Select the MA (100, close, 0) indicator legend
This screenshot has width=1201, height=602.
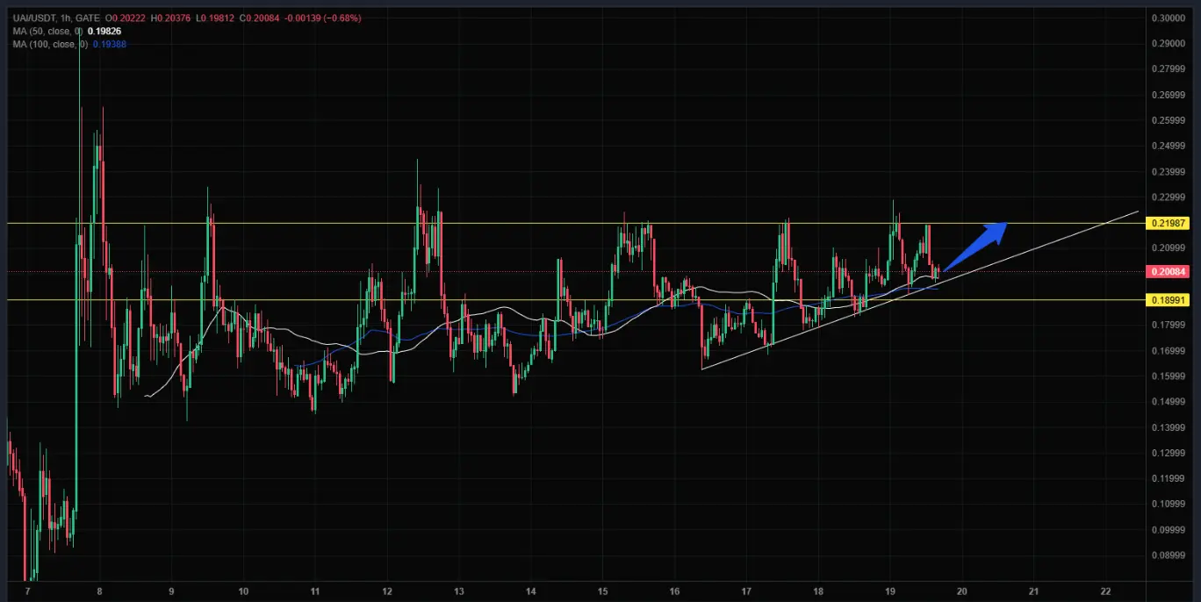click(50, 44)
